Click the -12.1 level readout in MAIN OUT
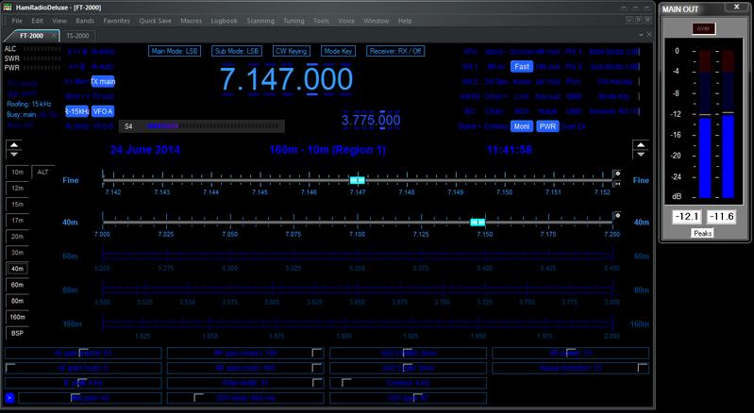This screenshot has width=754, height=413. click(x=687, y=217)
